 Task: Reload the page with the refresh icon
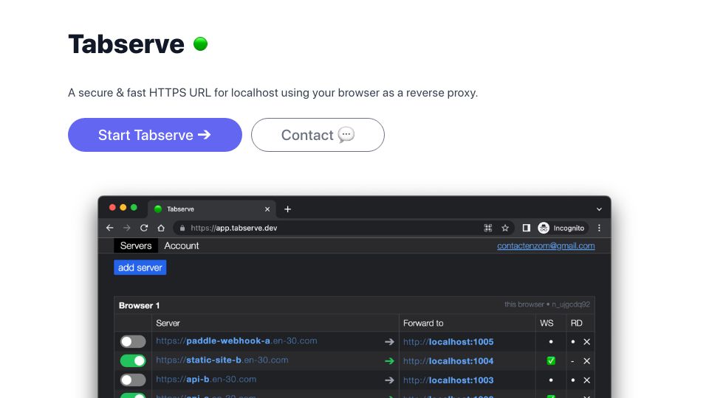click(144, 228)
